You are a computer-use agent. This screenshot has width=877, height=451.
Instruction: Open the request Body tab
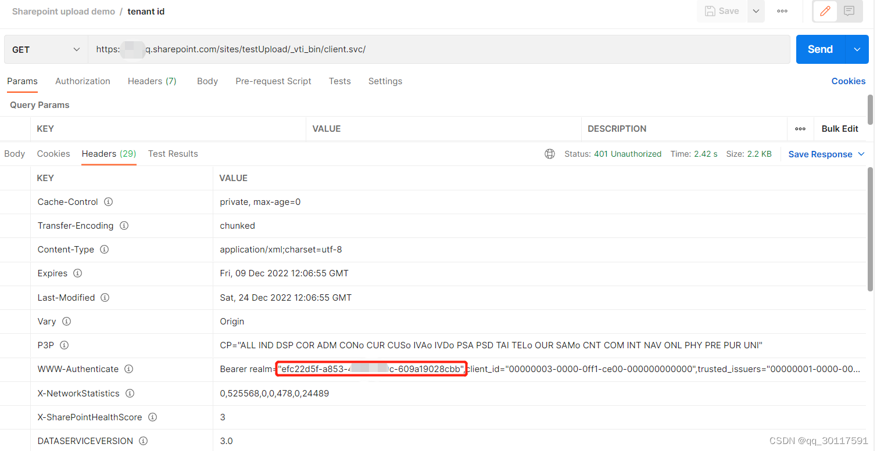click(207, 81)
